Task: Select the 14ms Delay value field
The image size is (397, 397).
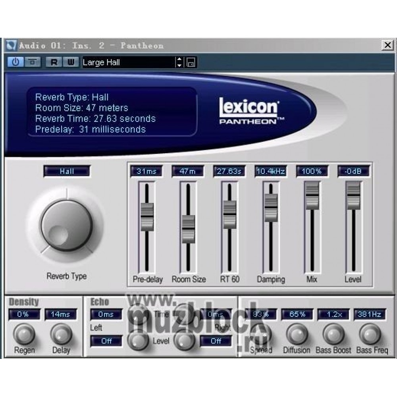Action: click(x=61, y=314)
